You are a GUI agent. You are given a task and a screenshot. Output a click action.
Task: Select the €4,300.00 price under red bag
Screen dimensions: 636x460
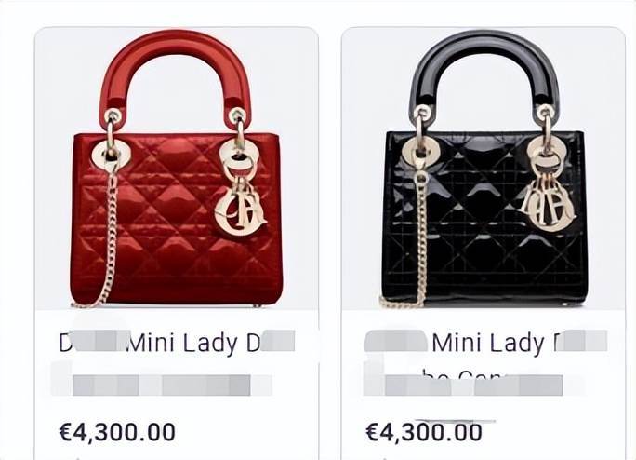pyautogui.click(x=117, y=432)
